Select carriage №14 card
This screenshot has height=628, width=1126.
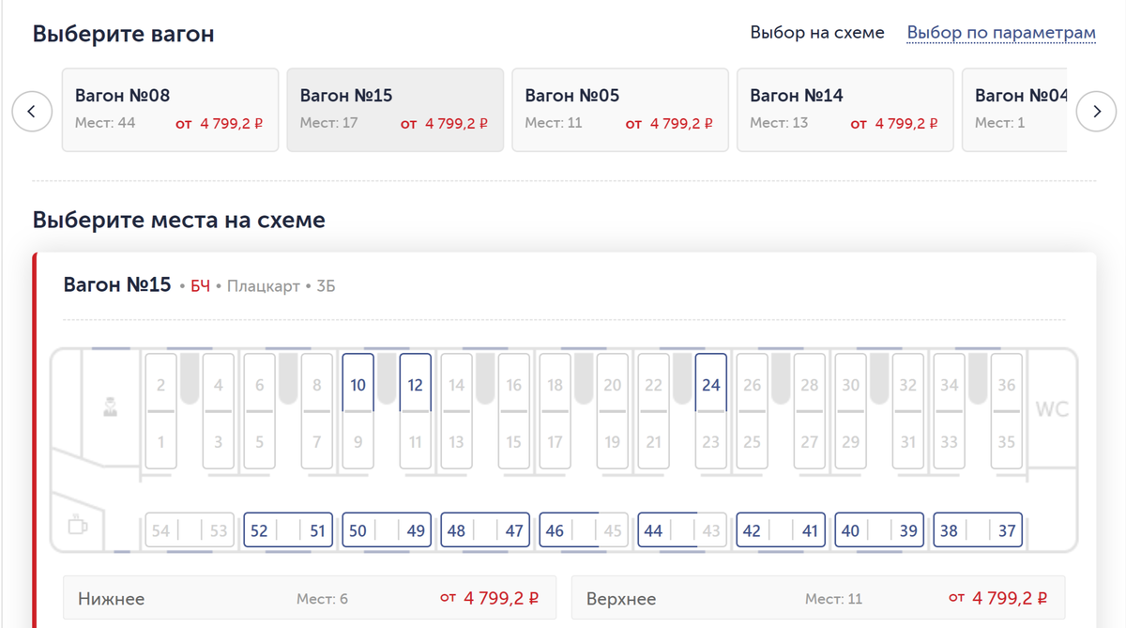point(844,109)
